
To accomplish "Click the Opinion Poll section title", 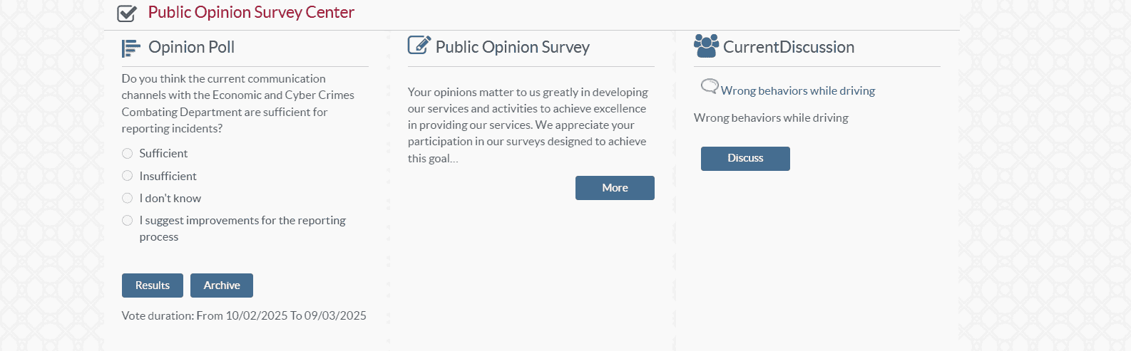I will click(x=191, y=48).
